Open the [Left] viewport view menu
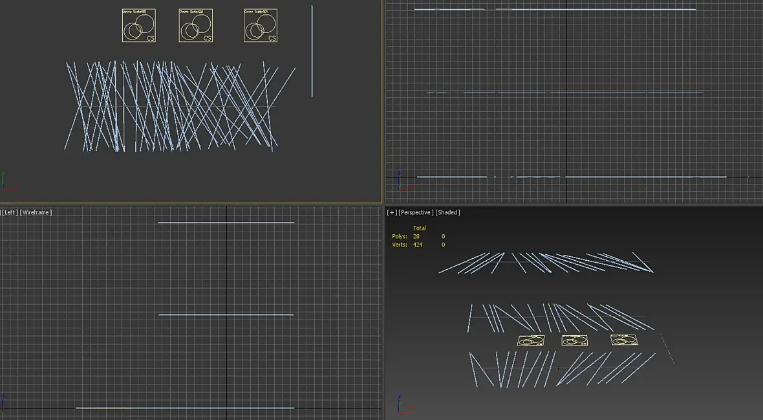This screenshot has width=763, height=420. (x=9, y=212)
